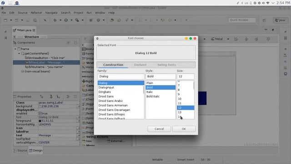
Task: Open the Navigate menu
Action: tap(51, 13)
